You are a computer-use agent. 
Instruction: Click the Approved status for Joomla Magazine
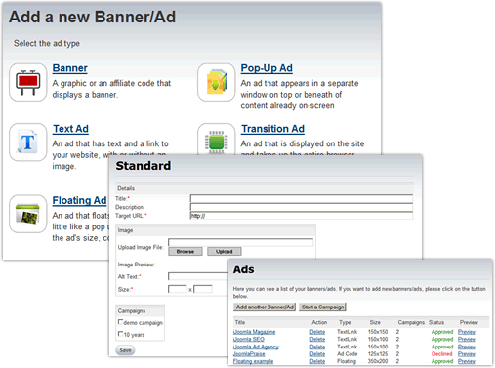(442, 332)
